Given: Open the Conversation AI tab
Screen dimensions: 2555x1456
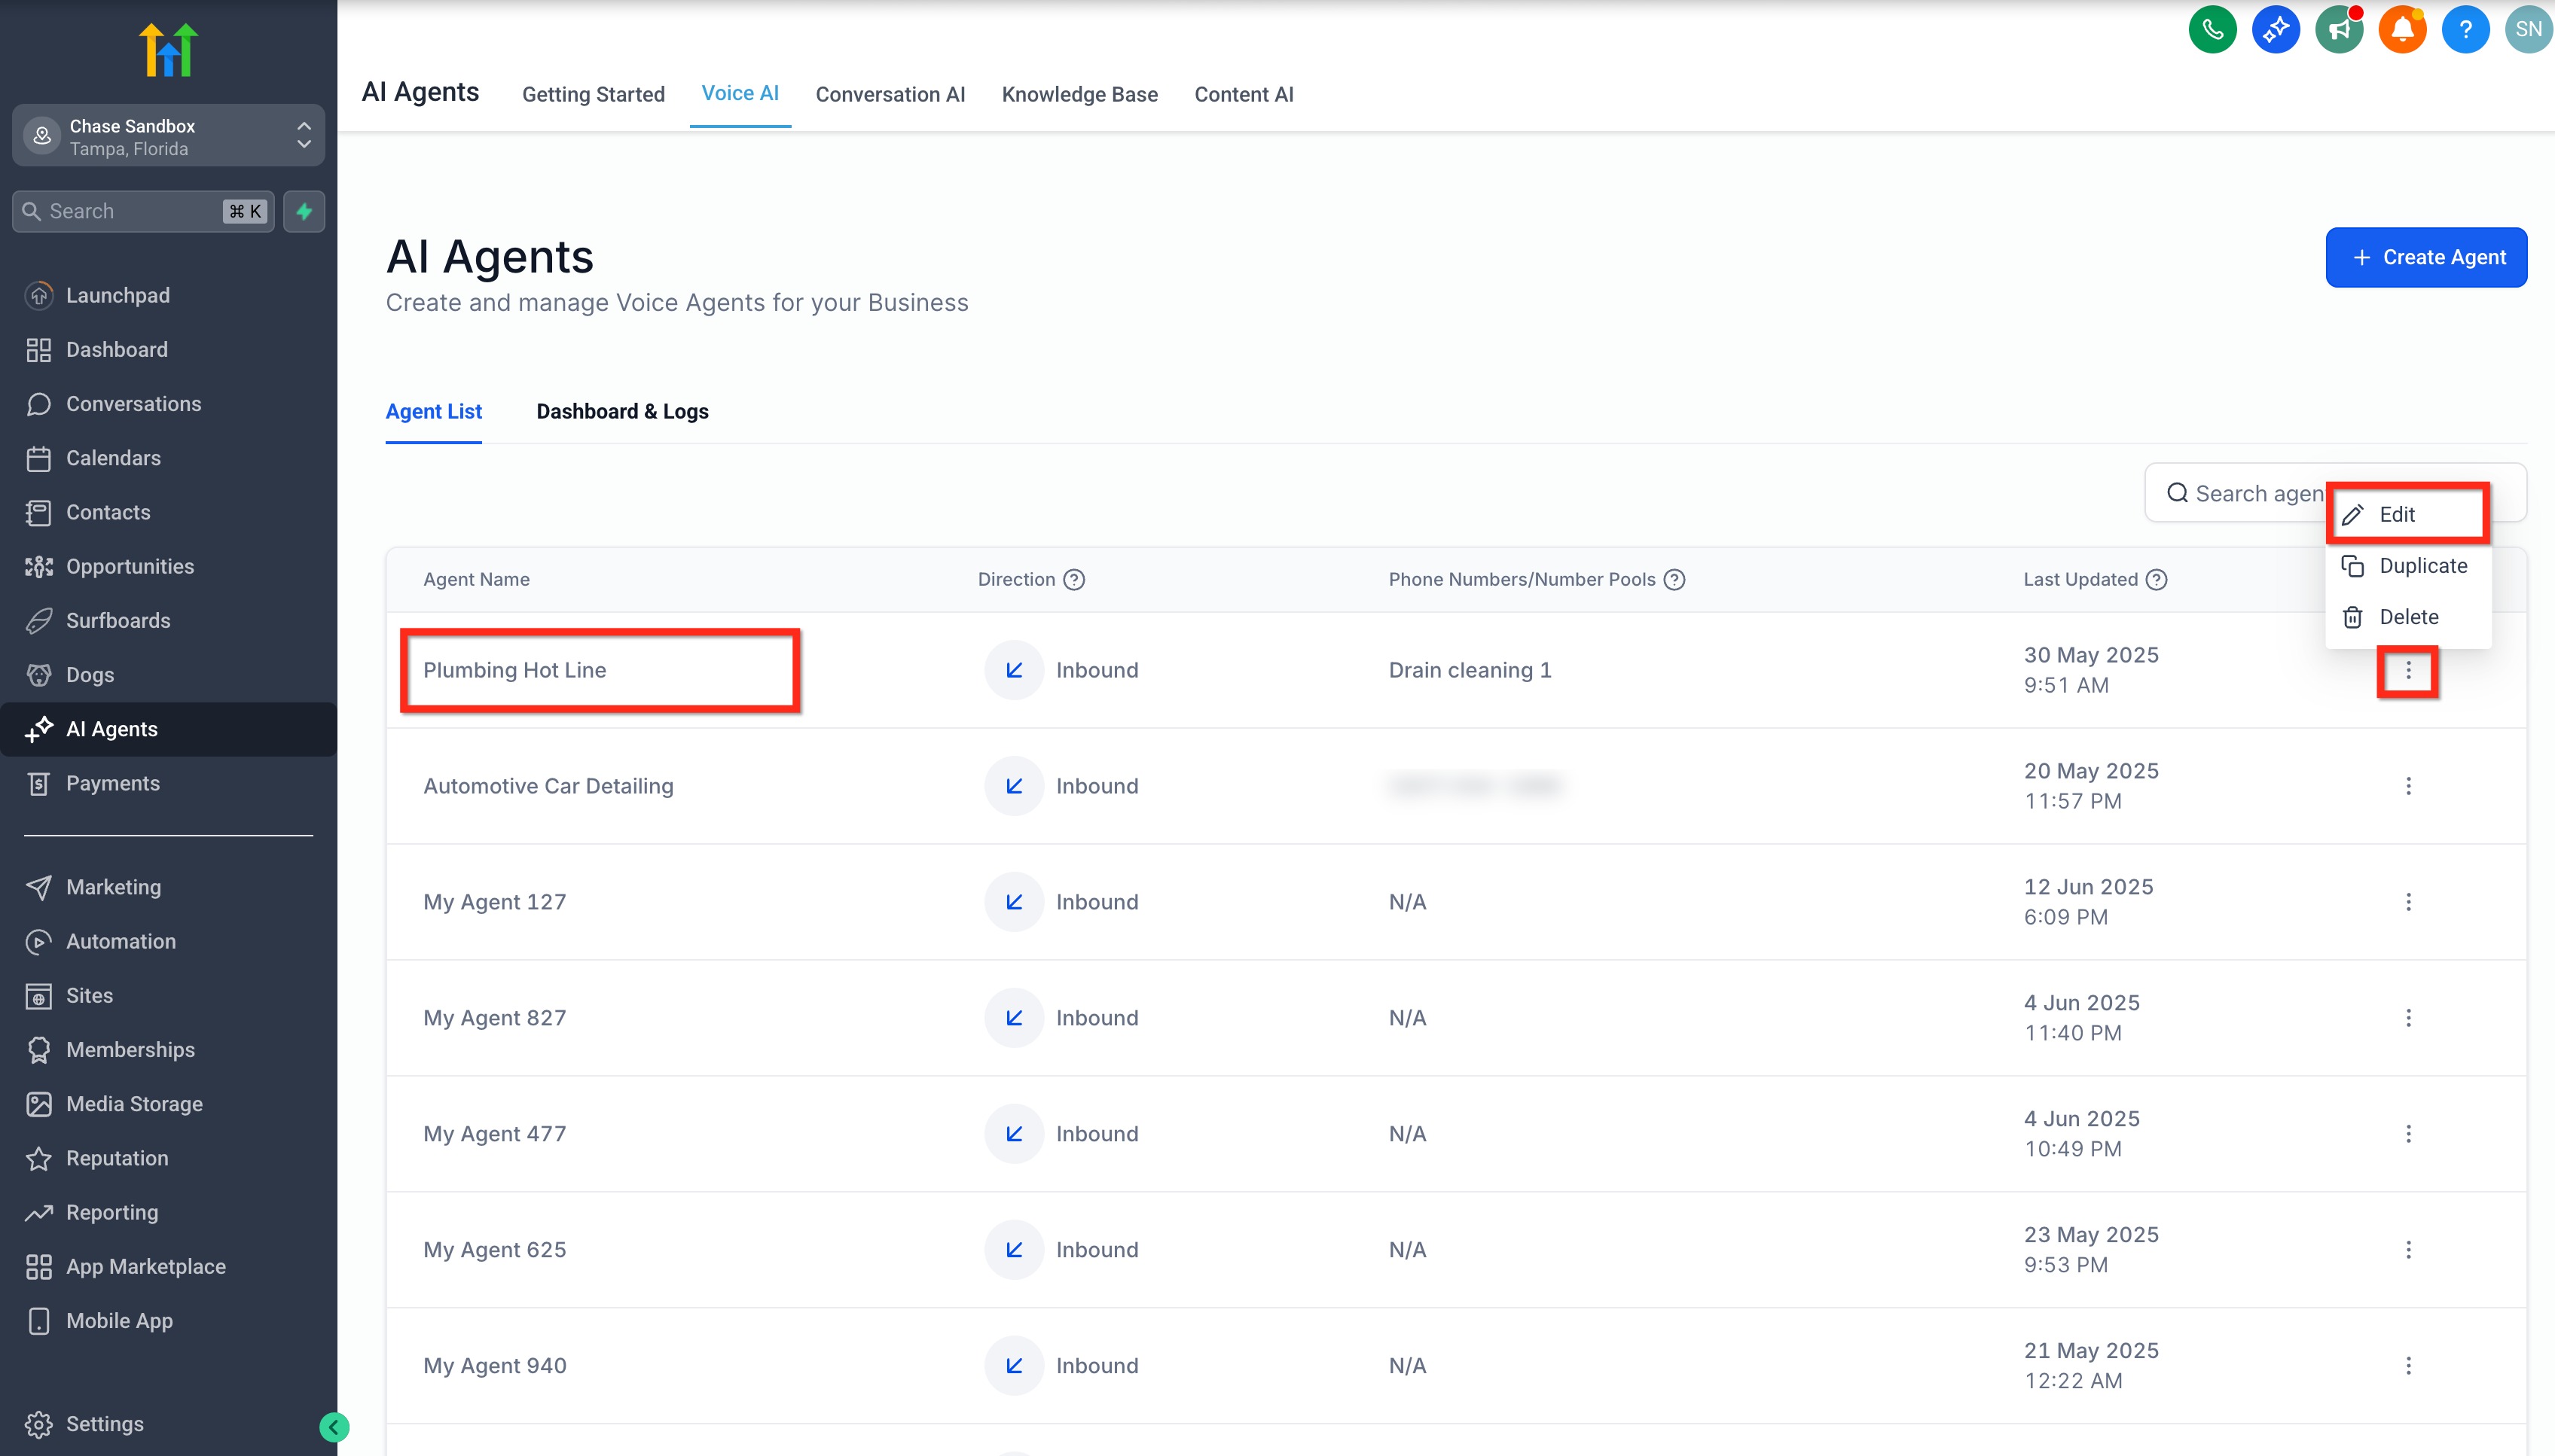Looking at the screenshot, I should point(890,94).
